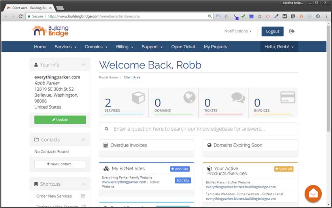Click the M extension icon in the toolbar
Viewport: 332px width, 208px height.
[285, 16]
